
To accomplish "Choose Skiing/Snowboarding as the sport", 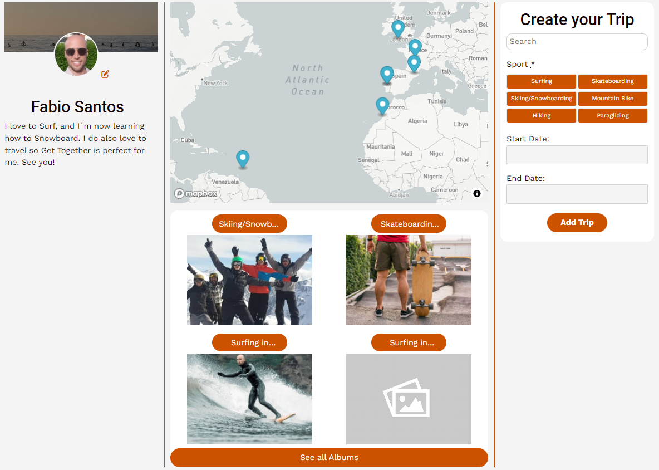I will pos(541,99).
